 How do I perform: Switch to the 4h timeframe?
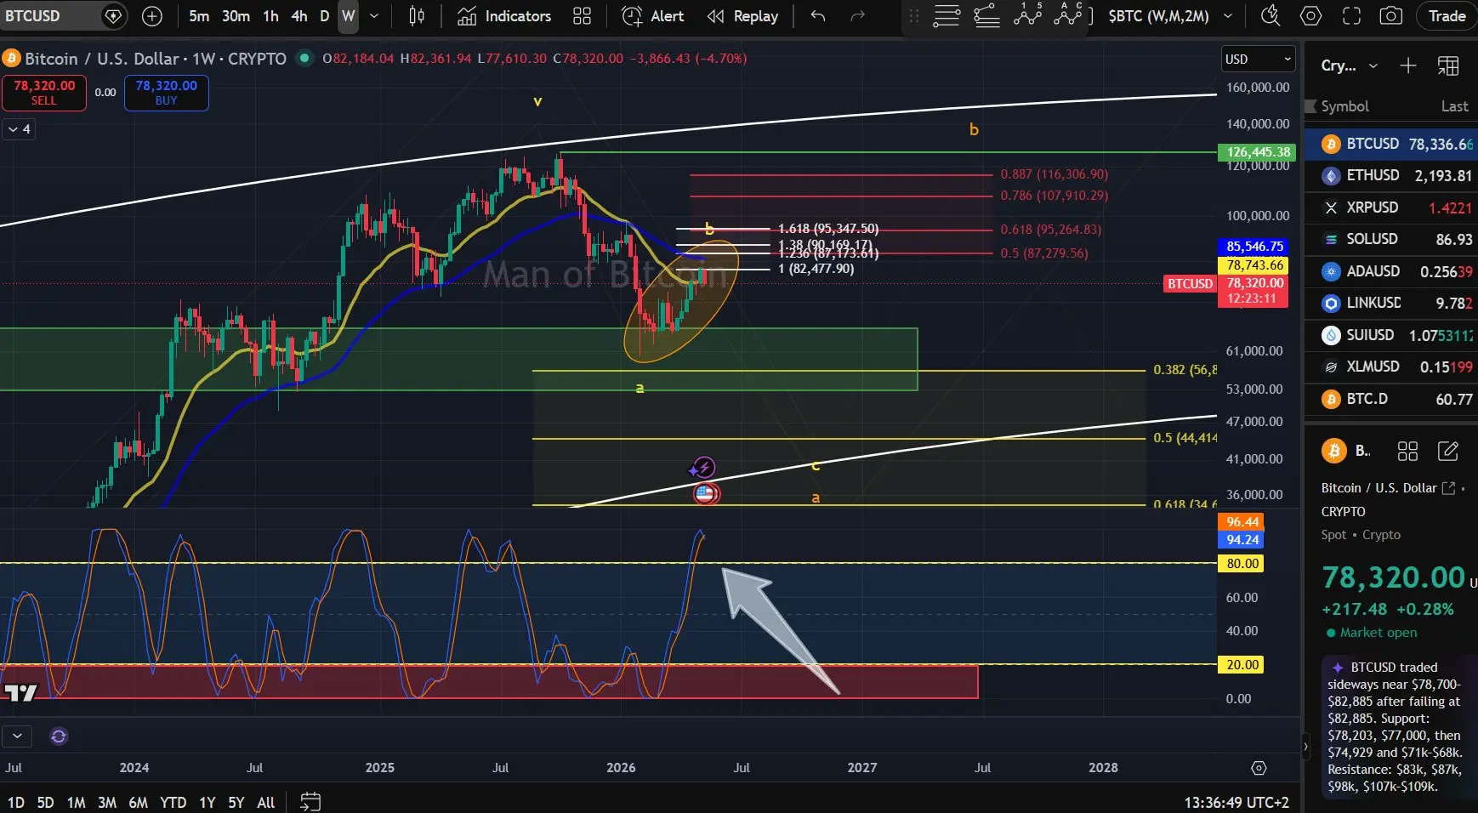tap(299, 16)
